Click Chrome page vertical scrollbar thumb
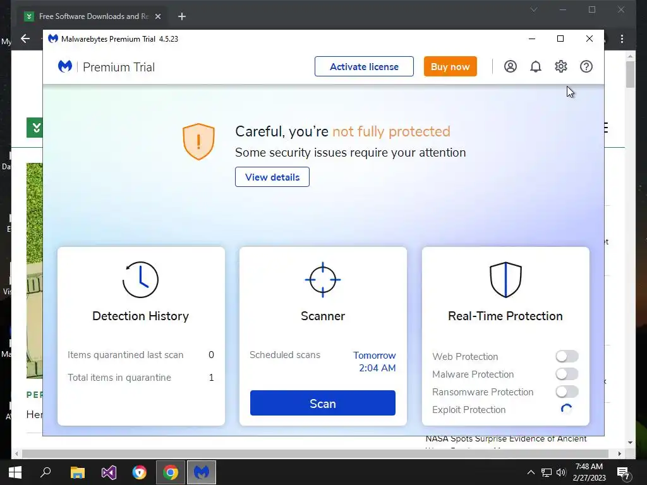 [630, 75]
